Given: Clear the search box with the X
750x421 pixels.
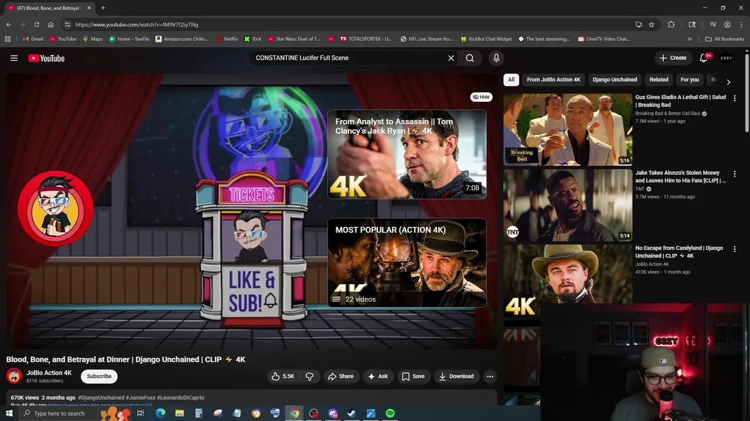Looking at the screenshot, I should pos(451,58).
